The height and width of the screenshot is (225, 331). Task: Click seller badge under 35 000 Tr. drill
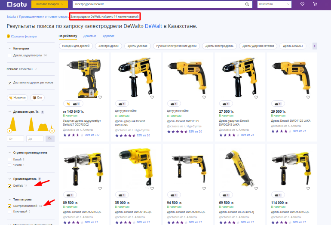(x=122, y=195)
